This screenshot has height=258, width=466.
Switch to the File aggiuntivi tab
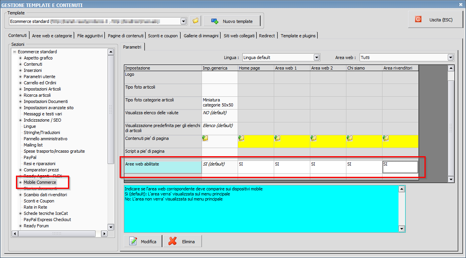coord(90,36)
